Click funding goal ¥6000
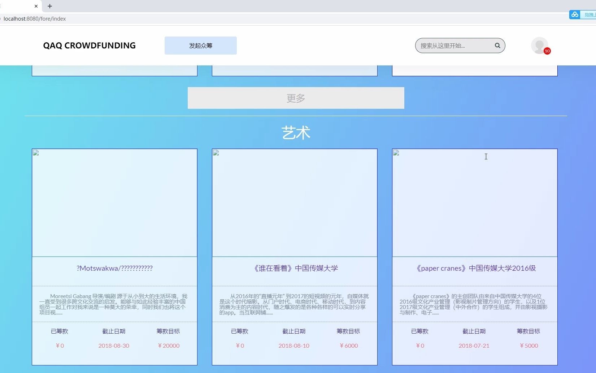 pos(349,346)
